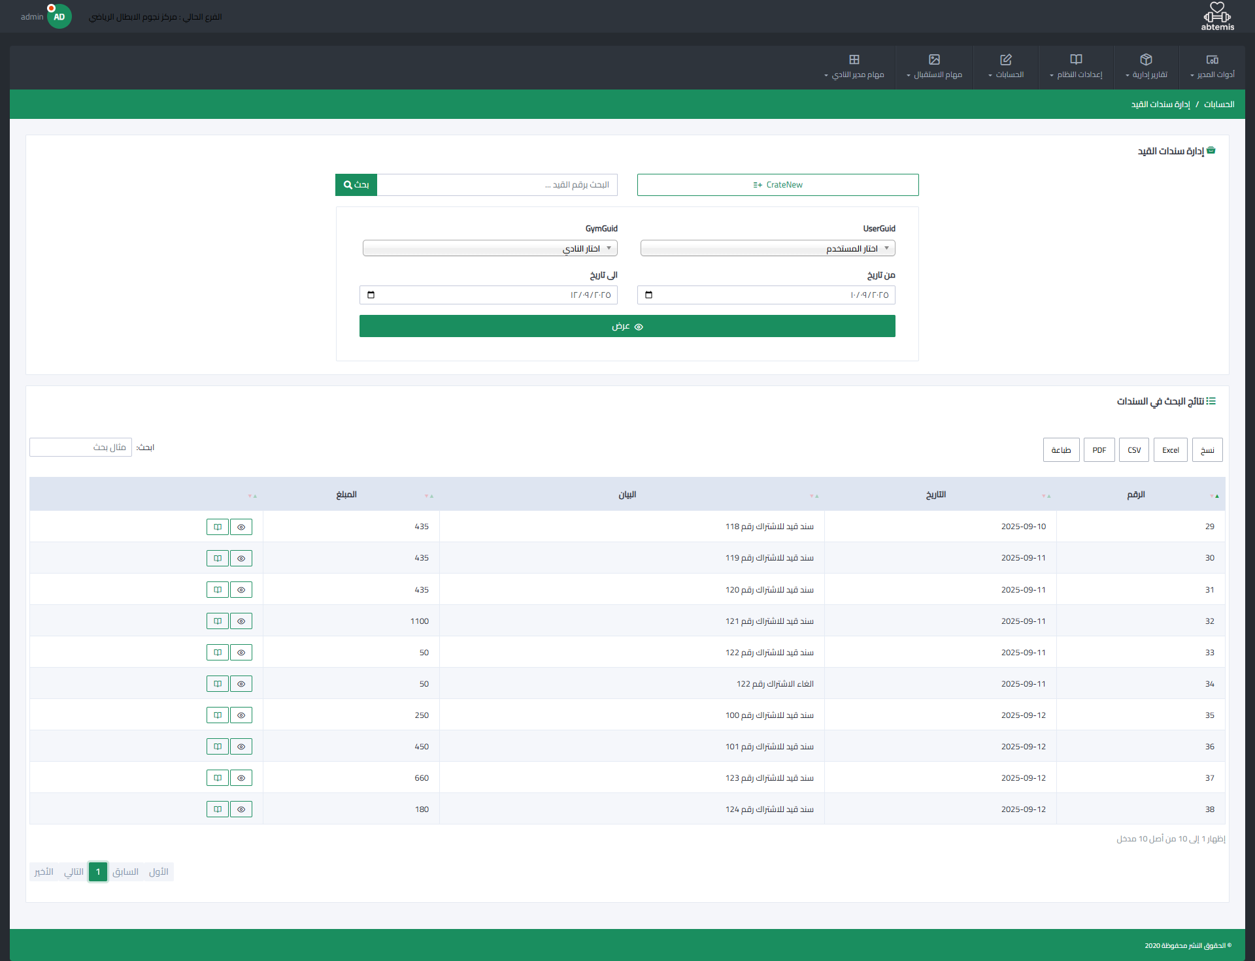Click the eye view icon for entry 38

point(241,809)
